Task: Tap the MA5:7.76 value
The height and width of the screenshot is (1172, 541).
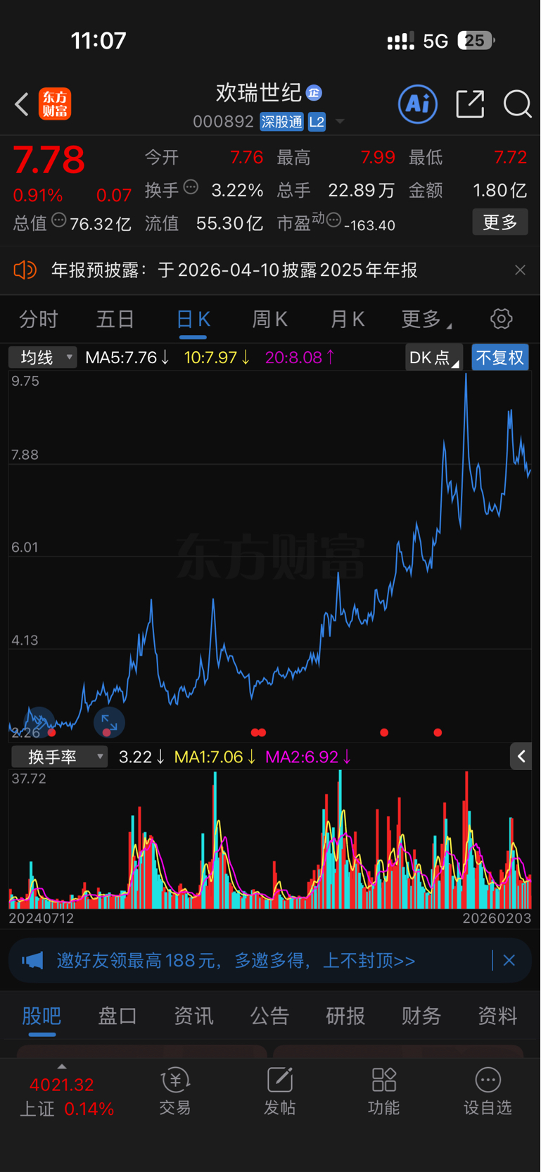Action: pyautogui.click(x=127, y=358)
